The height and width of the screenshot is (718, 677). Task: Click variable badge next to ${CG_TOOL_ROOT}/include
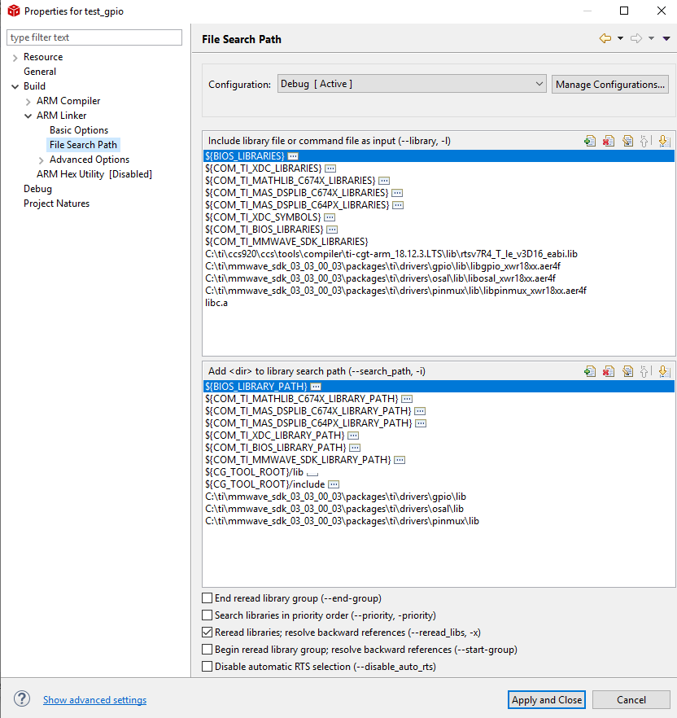coord(334,484)
